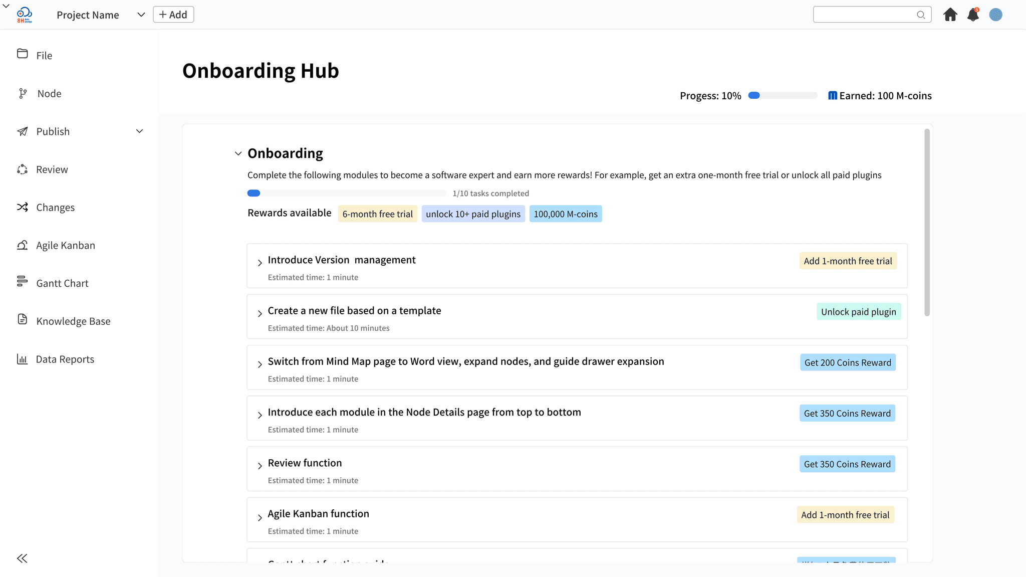Collapse the Onboarding section chevron
Image resolution: width=1026 pixels, height=577 pixels.
tap(238, 153)
